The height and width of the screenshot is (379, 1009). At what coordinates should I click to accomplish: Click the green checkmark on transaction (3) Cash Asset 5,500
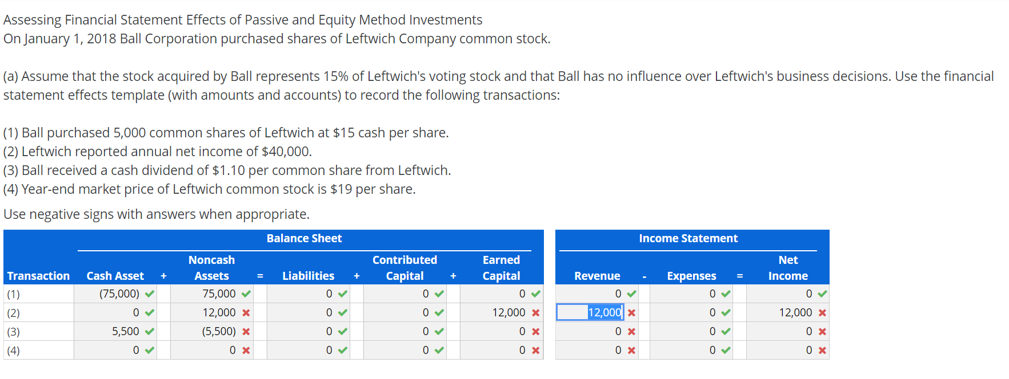149,331
